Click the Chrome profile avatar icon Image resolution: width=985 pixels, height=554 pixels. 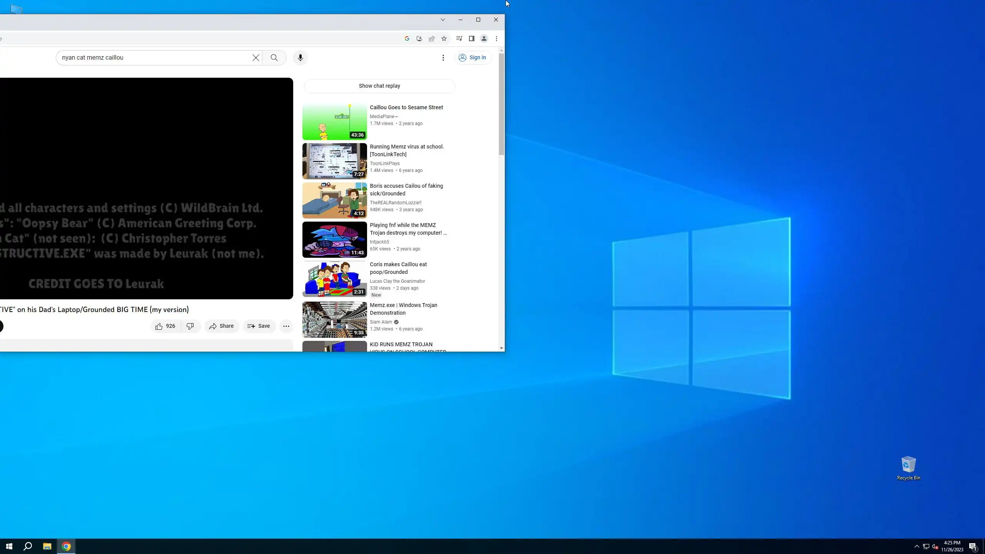pyautogui.click(x=484, y=38)
